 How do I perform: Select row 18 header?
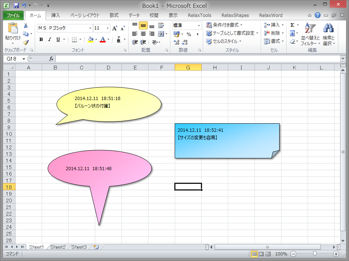click(9, 187)
